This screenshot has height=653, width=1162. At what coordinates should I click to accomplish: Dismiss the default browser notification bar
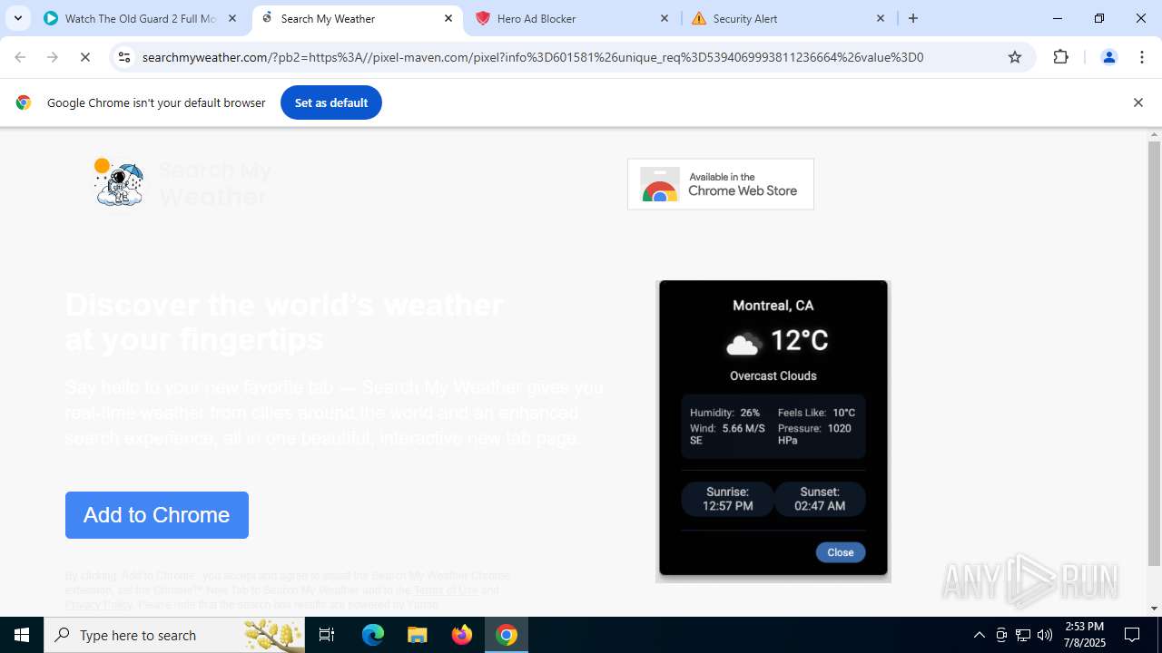1137,102
